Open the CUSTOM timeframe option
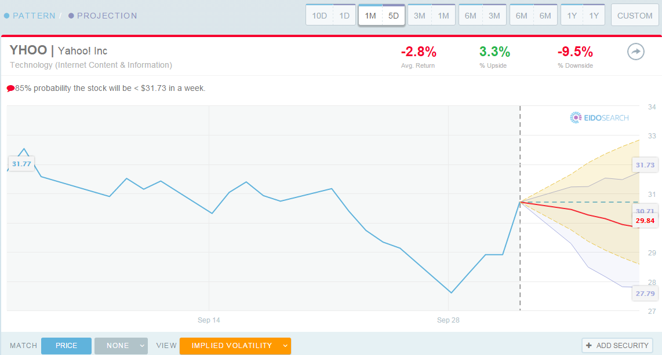Viewport: 662px width, 355px height. click(x=635, y=16)
